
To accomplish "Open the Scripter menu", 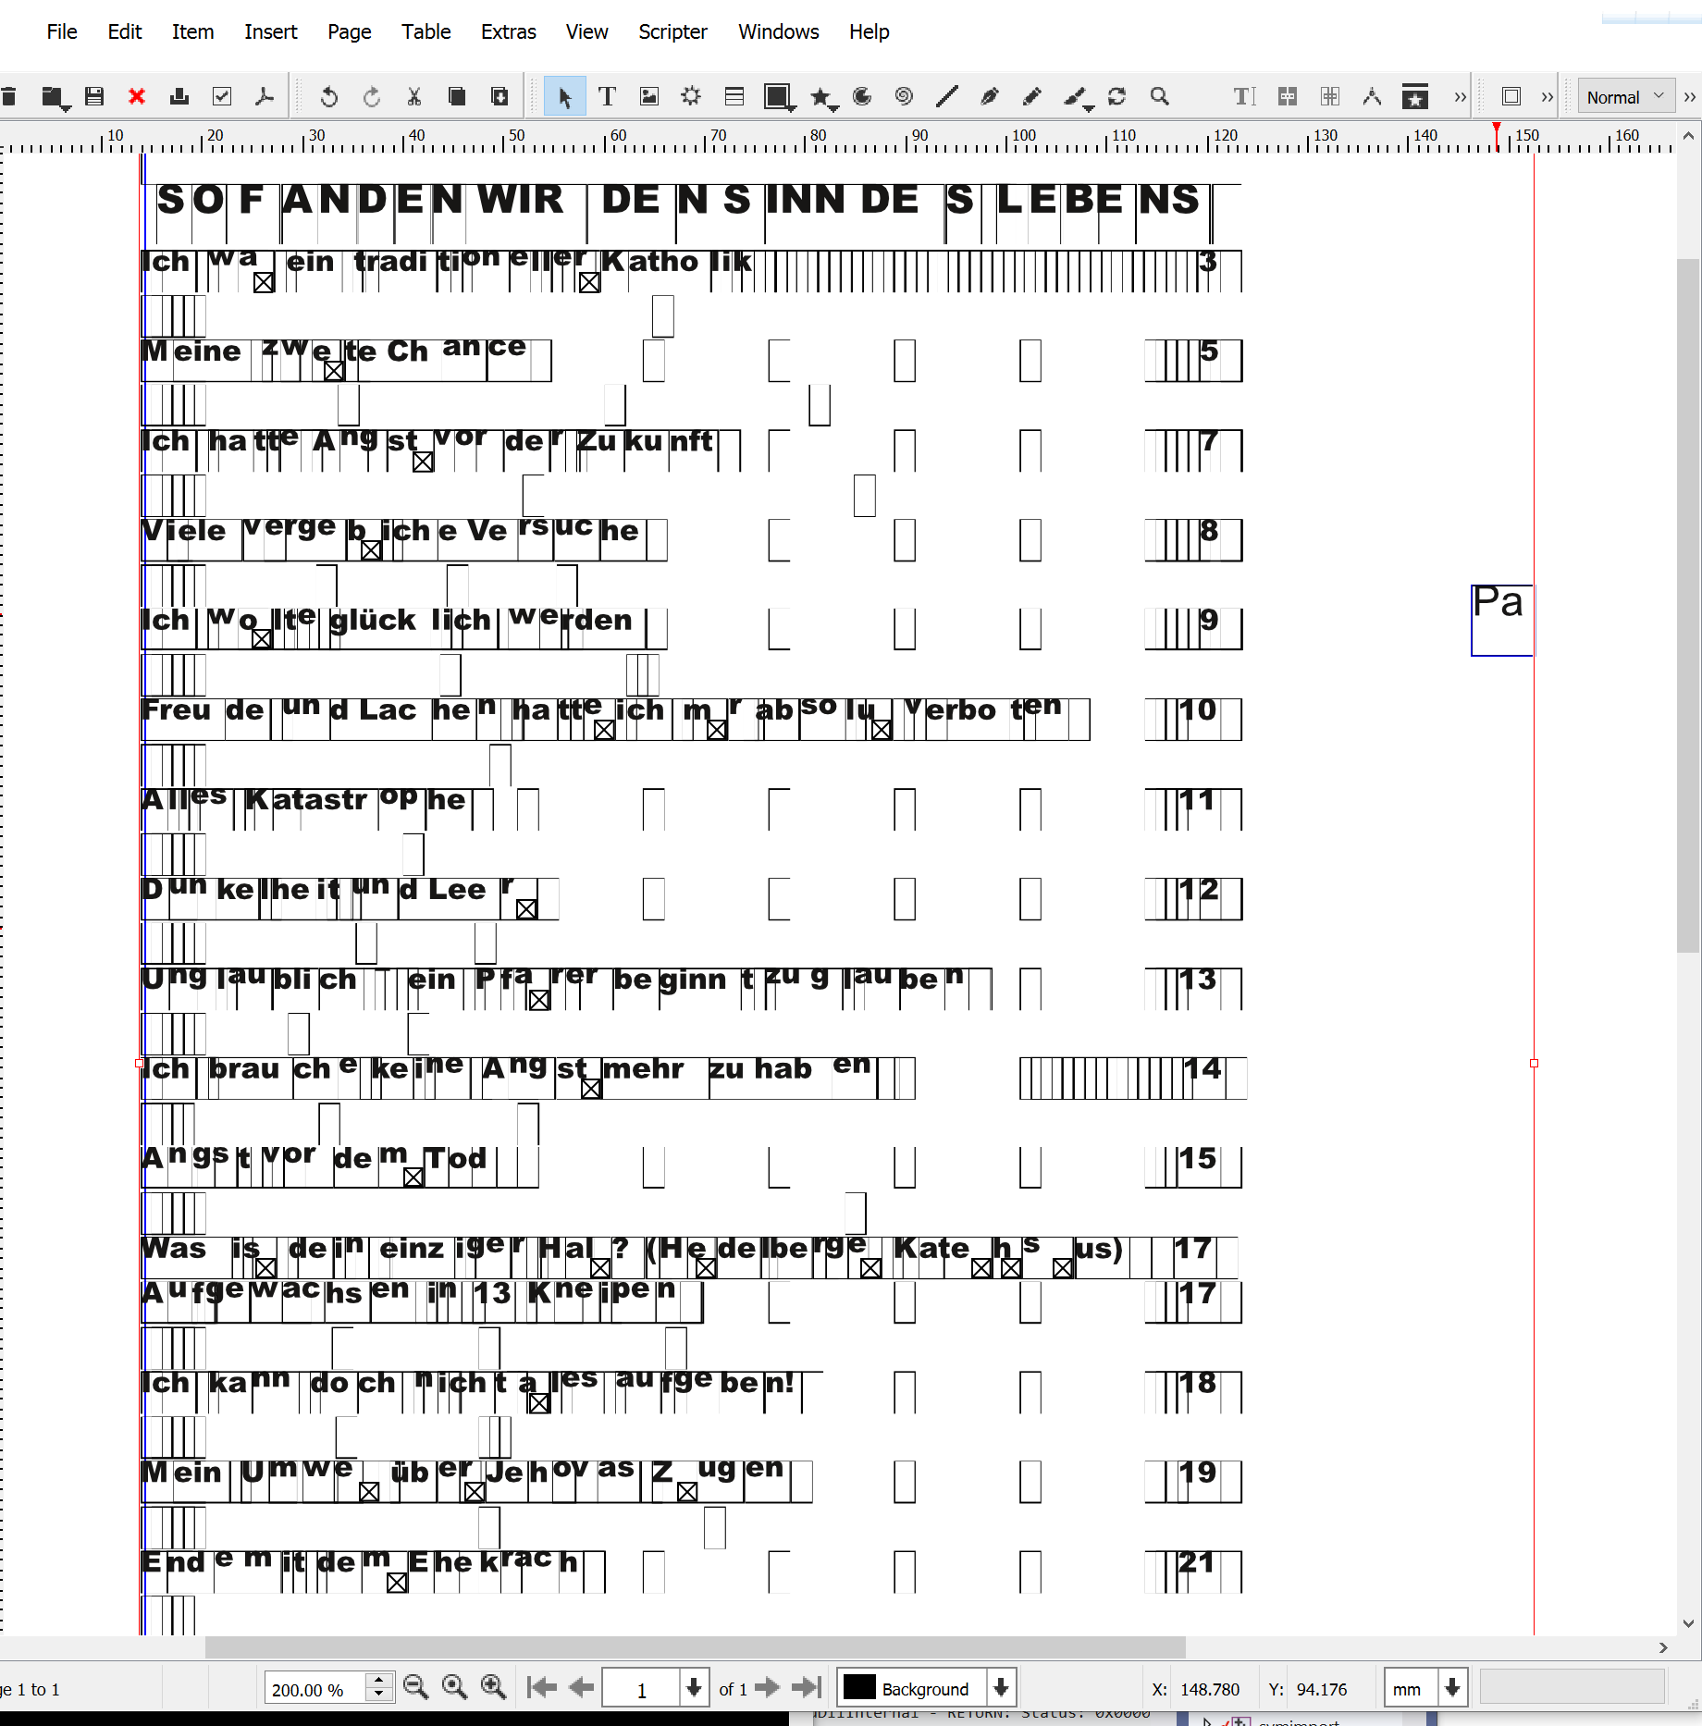I will 672,31.
